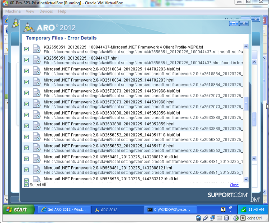Click file icon of KB2633880 .html row
This screenshot has width=269, height=223.
(x=37, y=126)
